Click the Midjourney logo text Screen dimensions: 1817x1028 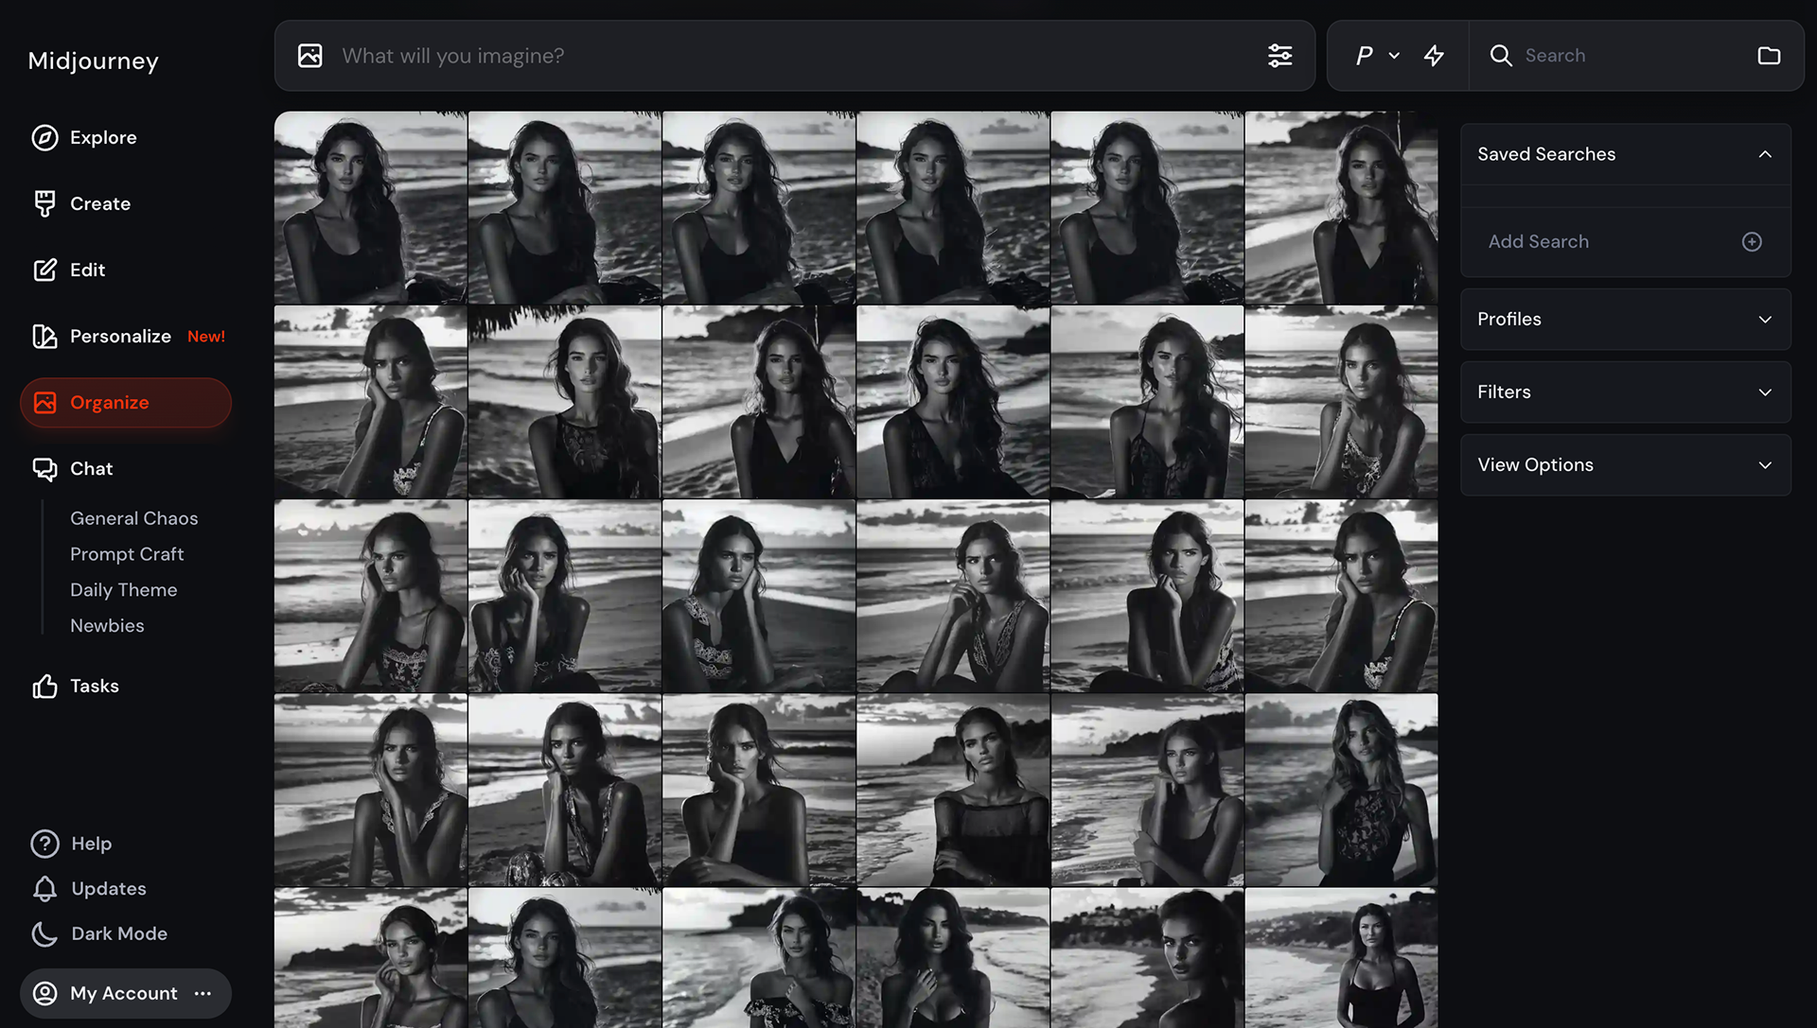93,61
